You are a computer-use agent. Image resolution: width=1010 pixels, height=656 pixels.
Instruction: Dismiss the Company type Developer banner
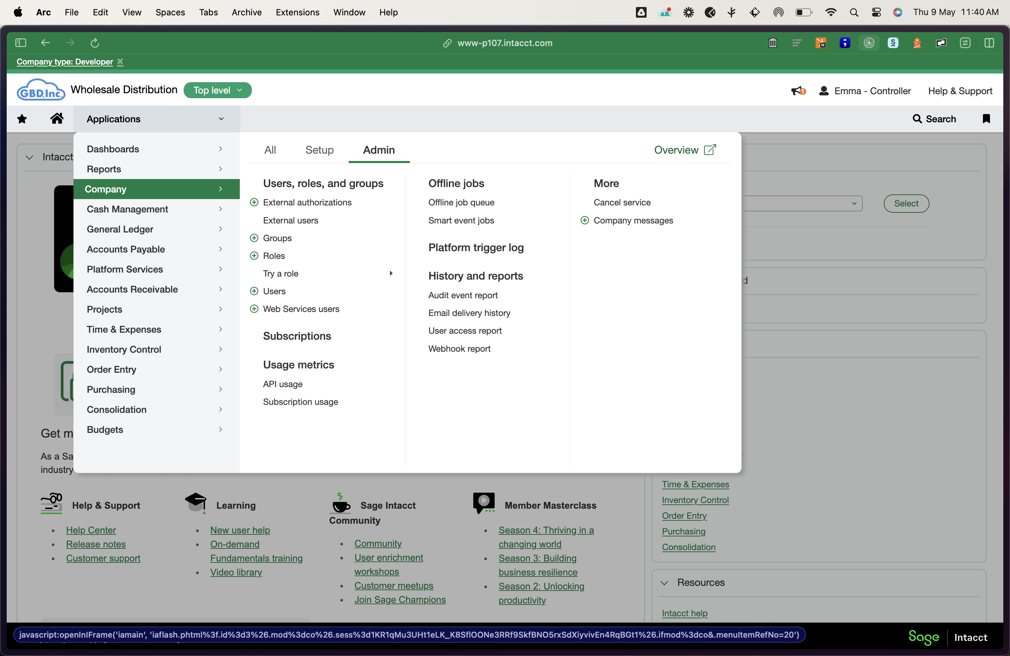click(120, 62)
